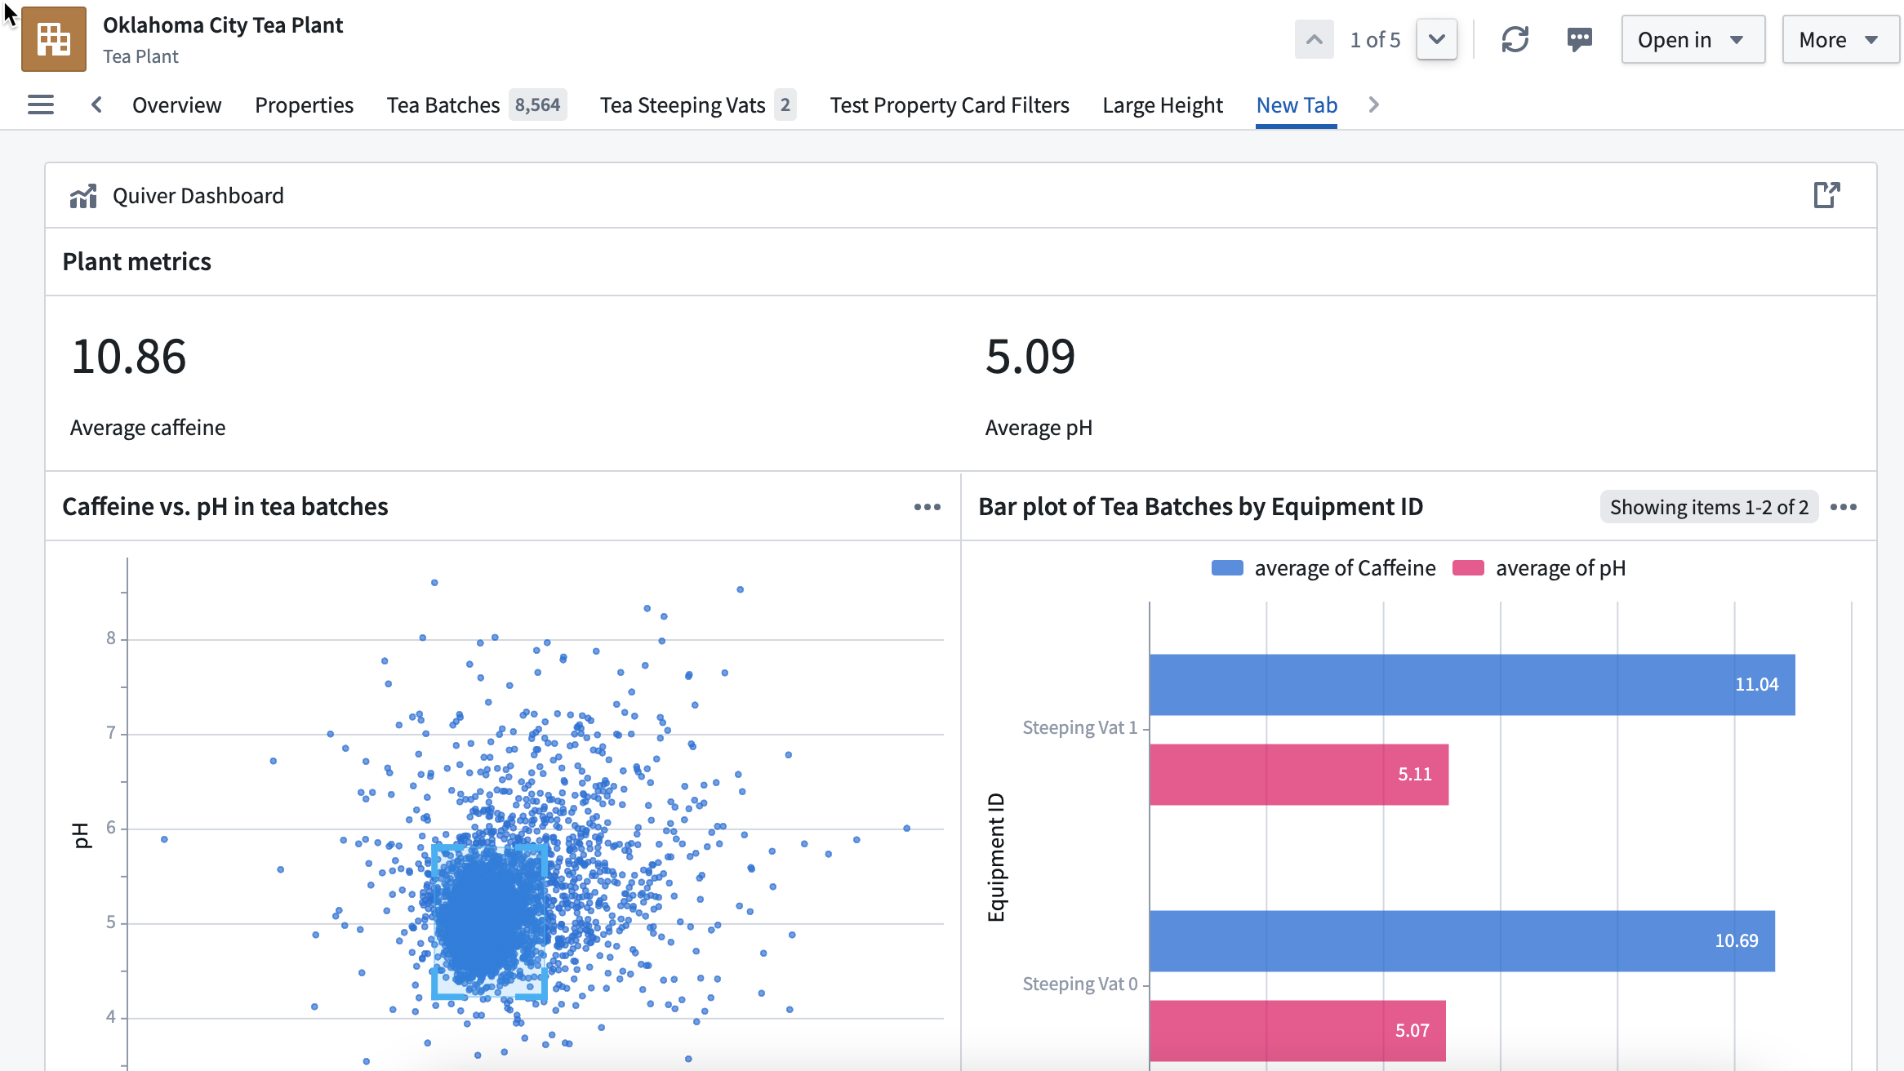Click the Steeping Vat 0 pH bar 5.07
Screen dimensions: 1904x1071
click(1297, 1030)
